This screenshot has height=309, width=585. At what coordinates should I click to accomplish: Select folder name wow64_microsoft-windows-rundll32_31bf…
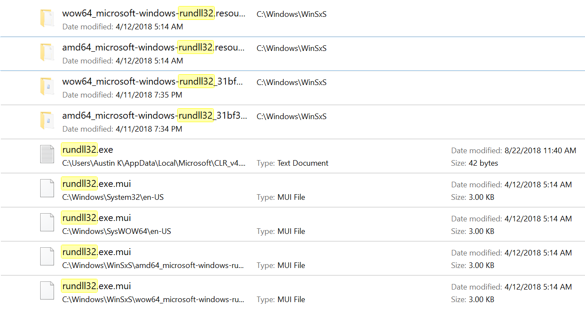point(153,82)
